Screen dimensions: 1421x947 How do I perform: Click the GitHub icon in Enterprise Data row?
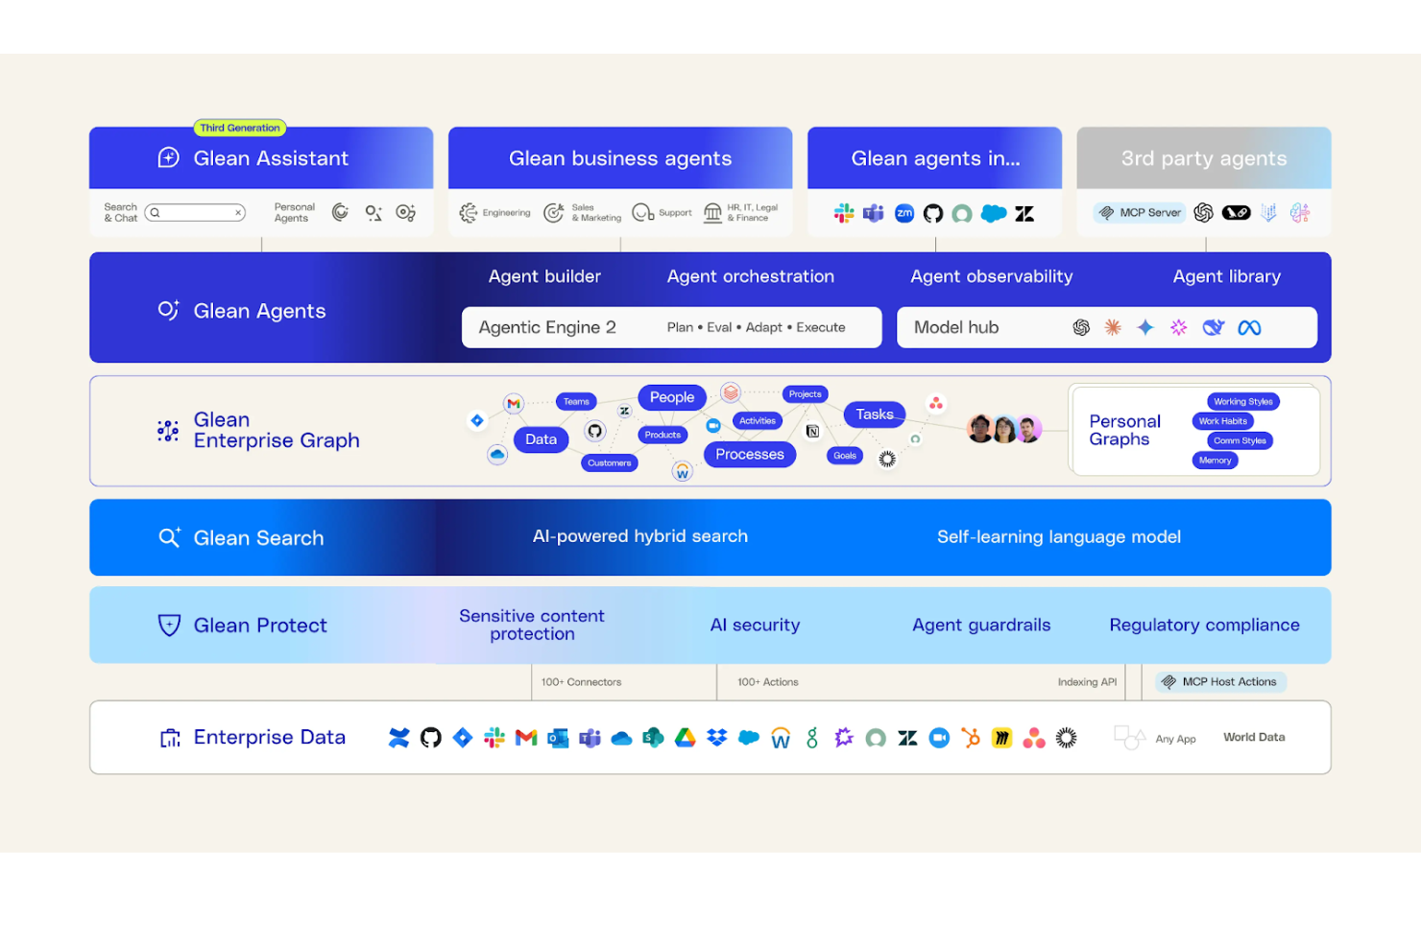431,738
